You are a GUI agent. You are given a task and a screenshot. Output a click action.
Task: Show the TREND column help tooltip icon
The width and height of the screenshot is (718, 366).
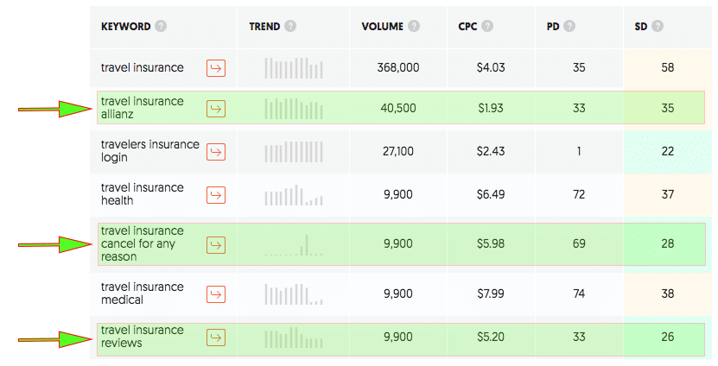tap(290, 26)
